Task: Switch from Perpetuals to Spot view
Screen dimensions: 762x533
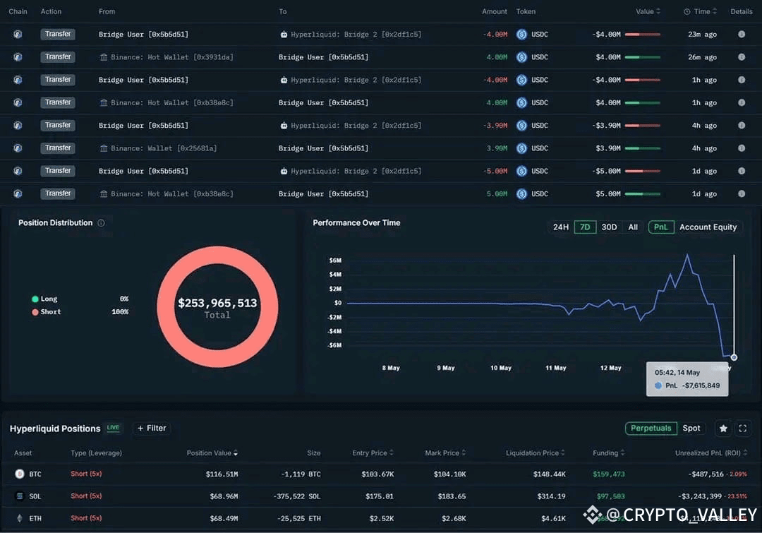Action: 691,428
